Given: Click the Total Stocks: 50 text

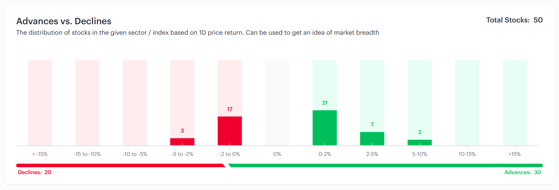Looking at the screenshot, I should click(514, 20).
